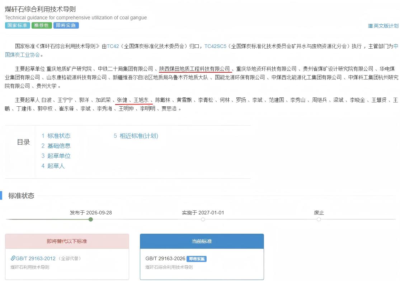Click the drafter name 贾思浩

pos(169,109)
